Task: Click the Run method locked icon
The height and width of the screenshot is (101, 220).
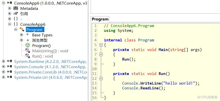Action: click(x=28, y=56)
